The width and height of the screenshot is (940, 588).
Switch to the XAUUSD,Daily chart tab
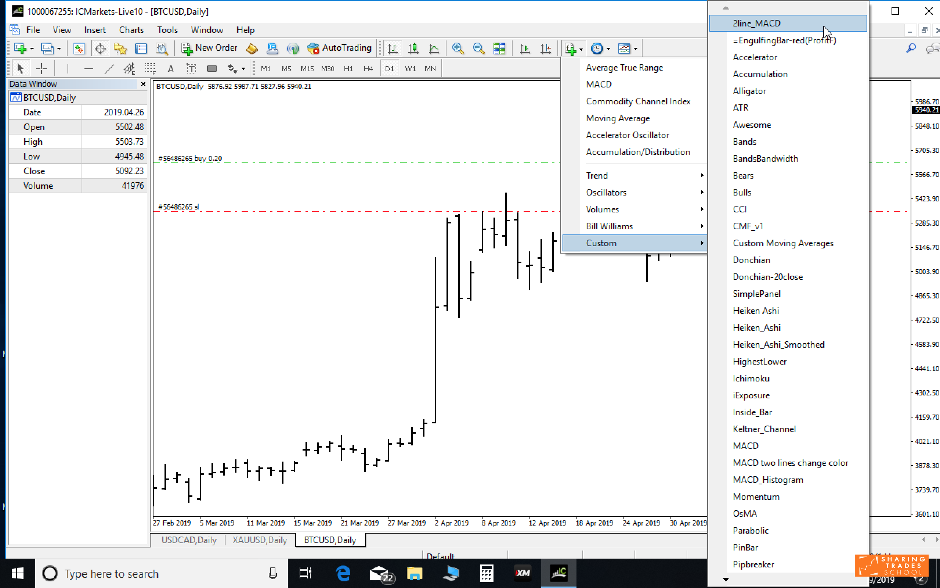pyautogui.click(x=260, y=540)
